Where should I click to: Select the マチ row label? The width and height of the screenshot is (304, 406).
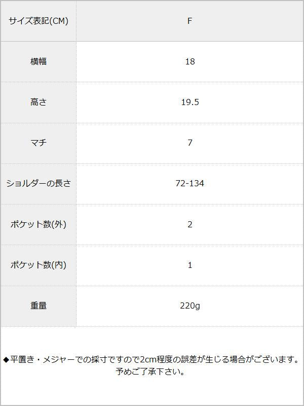point(39,143)
